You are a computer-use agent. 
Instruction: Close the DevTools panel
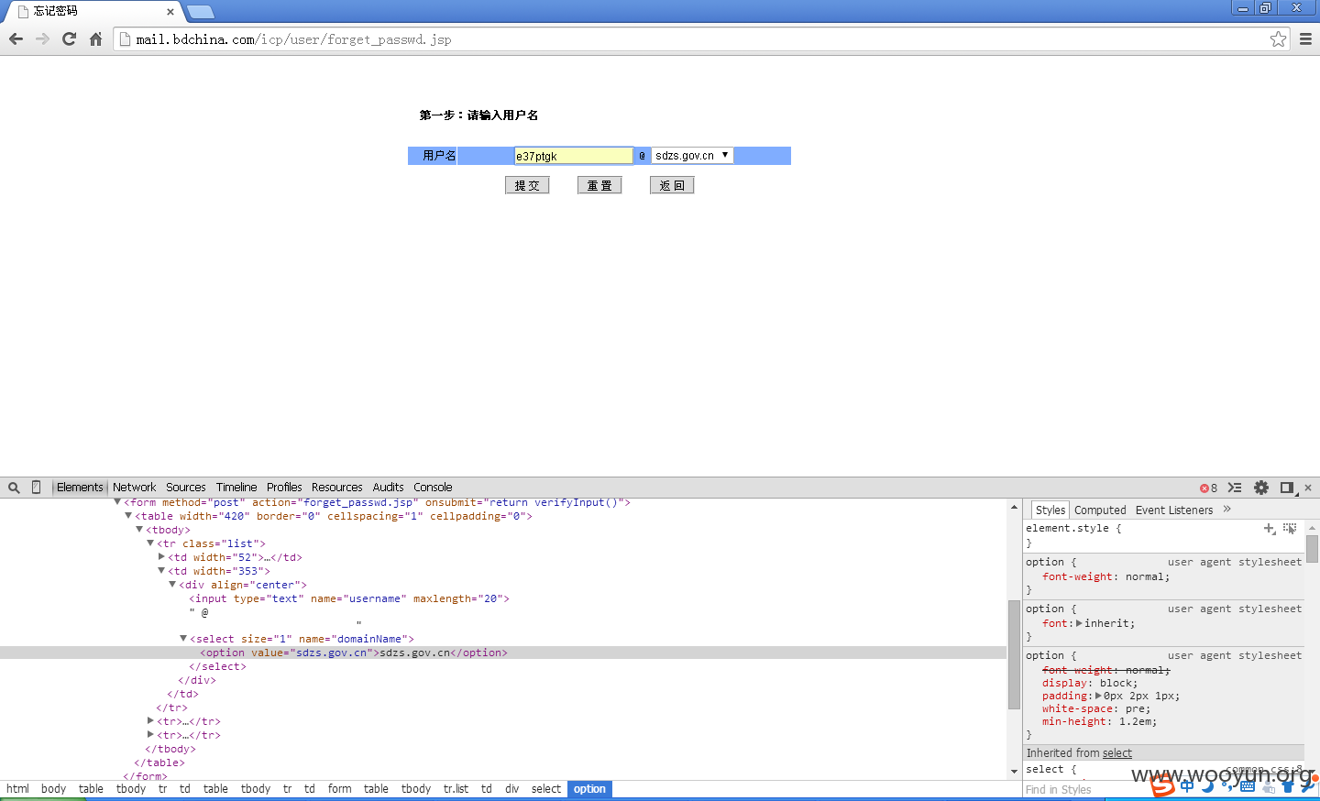click(1308, 488)
